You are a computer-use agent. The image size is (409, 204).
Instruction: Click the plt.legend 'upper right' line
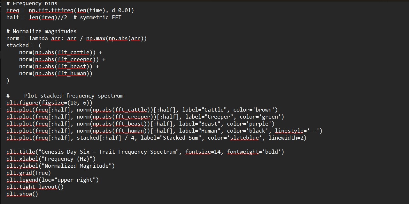click(52, 180)
